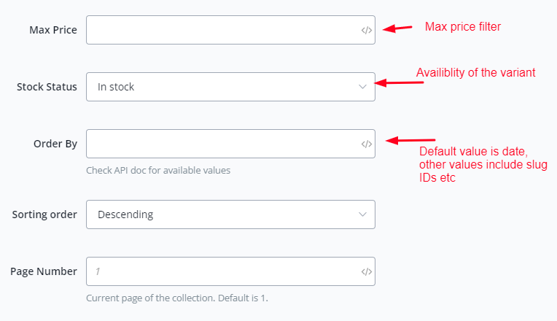This screenshot has height=321, width=557.
Task: Click the red 'Max price filter' annotation
Action: [x=463, y=27]
